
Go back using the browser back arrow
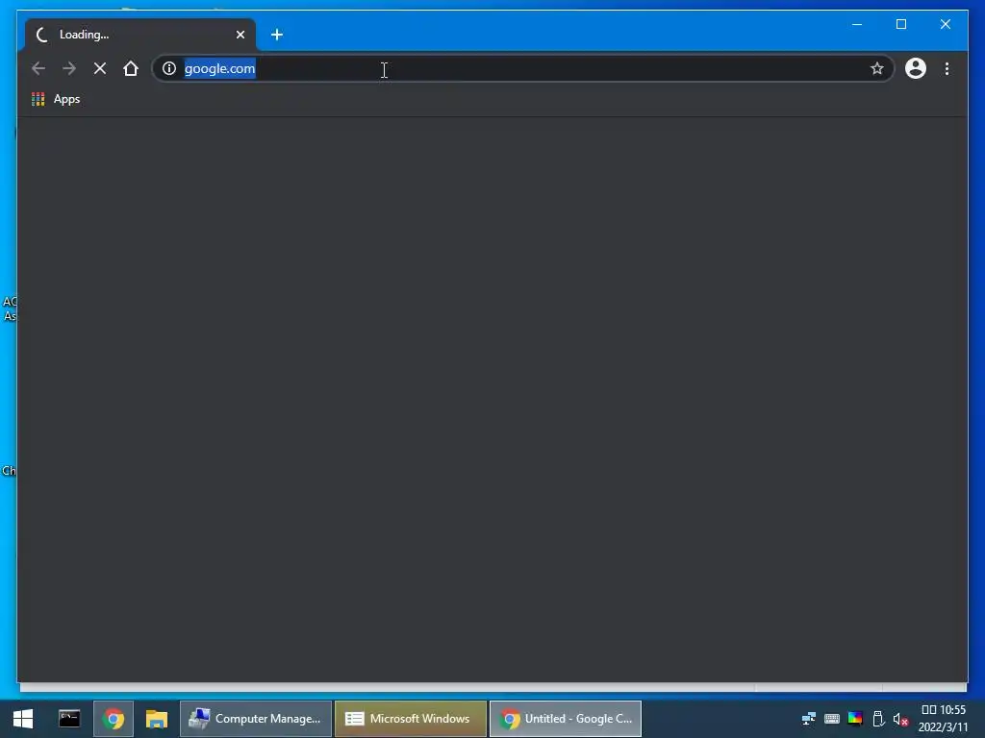click(38, 68)
